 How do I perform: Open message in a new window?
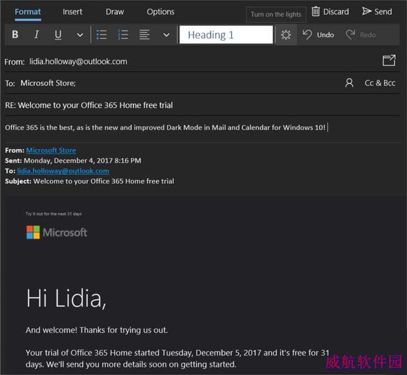(389, 60)
